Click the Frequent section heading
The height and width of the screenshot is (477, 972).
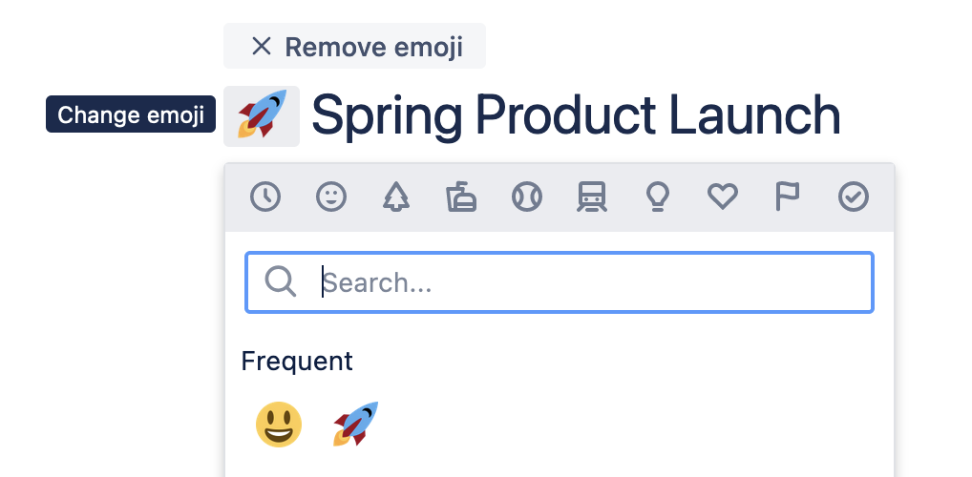(297, 362)
